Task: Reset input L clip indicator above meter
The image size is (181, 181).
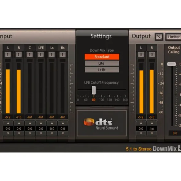Action: pos(8,60)
